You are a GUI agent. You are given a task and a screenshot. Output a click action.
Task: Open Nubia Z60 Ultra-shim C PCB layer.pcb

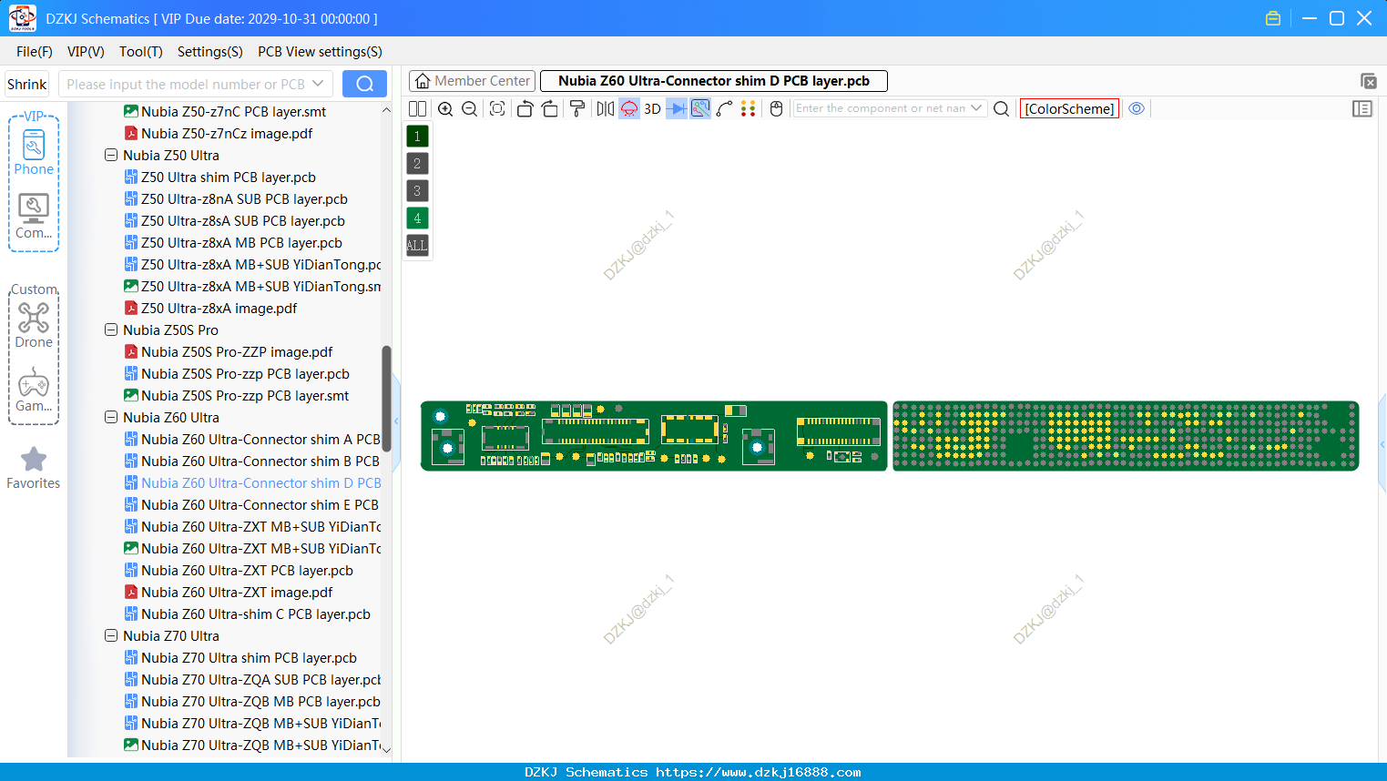[256, 614]
